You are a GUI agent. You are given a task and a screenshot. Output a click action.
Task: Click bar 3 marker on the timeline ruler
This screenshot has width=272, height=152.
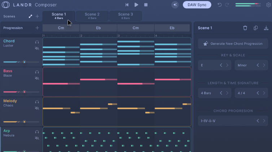pos(119,36)
